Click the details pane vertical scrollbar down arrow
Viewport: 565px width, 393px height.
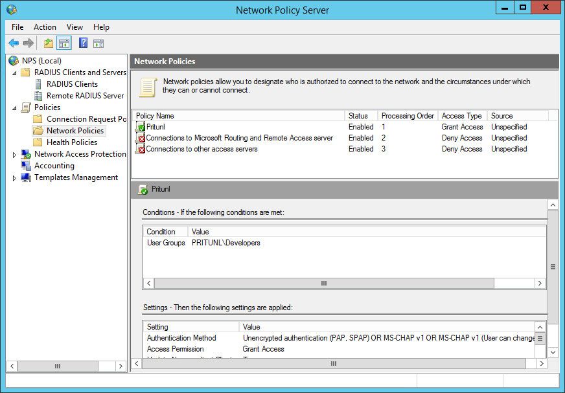pos(553,352)
